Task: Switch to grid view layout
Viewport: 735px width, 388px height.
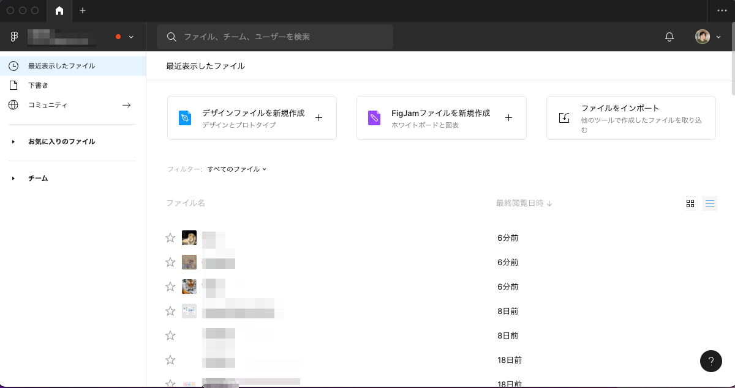Action: pyautogui.click(x=690, y=203)
